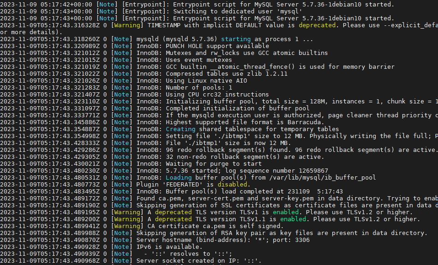Click timestamp '2023-11-09T05:17:43.480230Z'
This screenshot has height=265, width=438.
[x=50, y=171]
